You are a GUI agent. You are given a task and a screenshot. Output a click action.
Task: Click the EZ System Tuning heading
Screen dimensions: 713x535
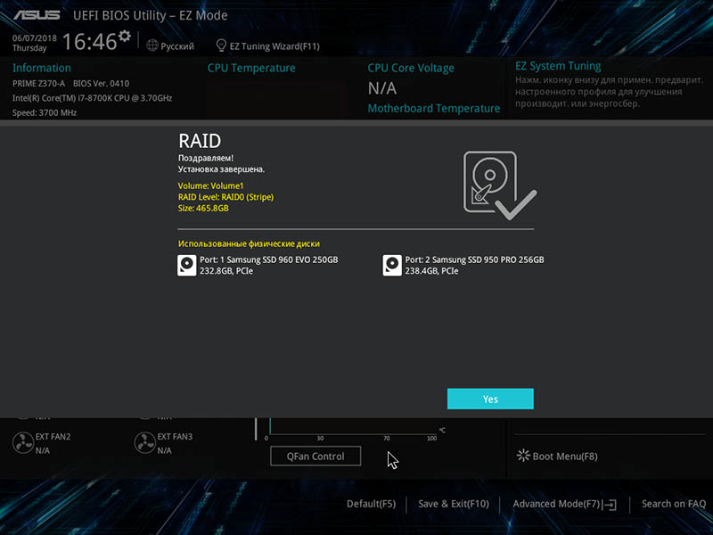[x=558, y=66]
